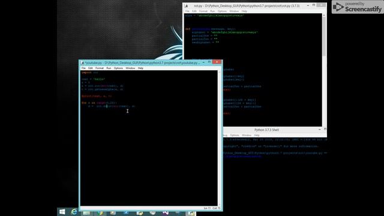Minimize the Python 3.7.3 Shell window
Image resolution: width=384 pixels, height=216 pixels.
(320, 130)
